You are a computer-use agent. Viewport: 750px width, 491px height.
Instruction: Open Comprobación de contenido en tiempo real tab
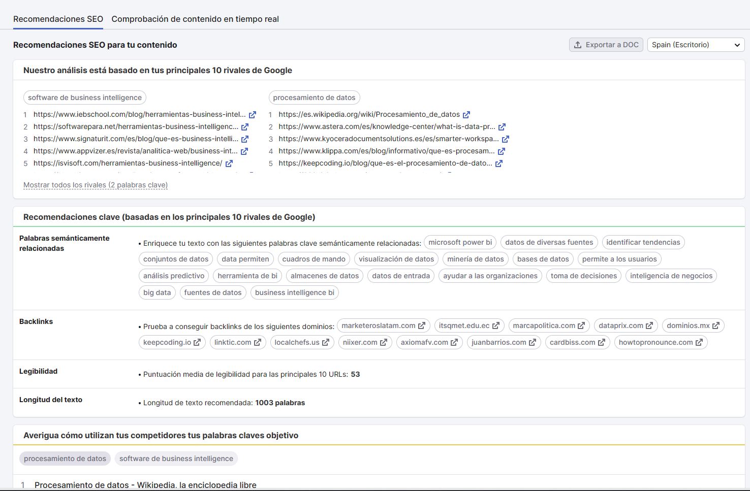coord(195,19)
